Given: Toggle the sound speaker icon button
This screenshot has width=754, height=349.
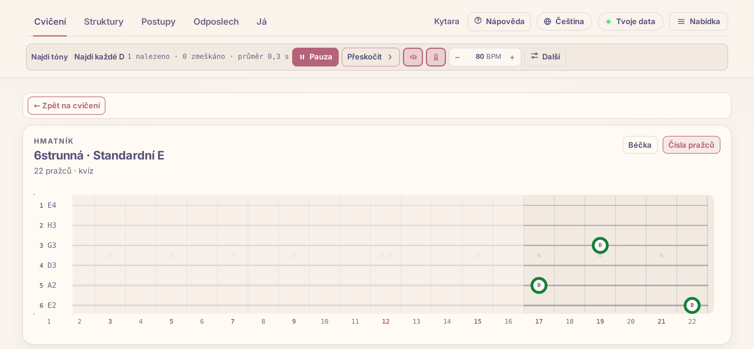Looking at the screenshot, I should click(413, 57).
